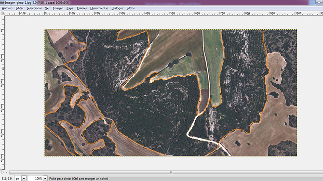Open the Filtros menu
Viewport: 323px width, 181px height.
pos(130,8)
